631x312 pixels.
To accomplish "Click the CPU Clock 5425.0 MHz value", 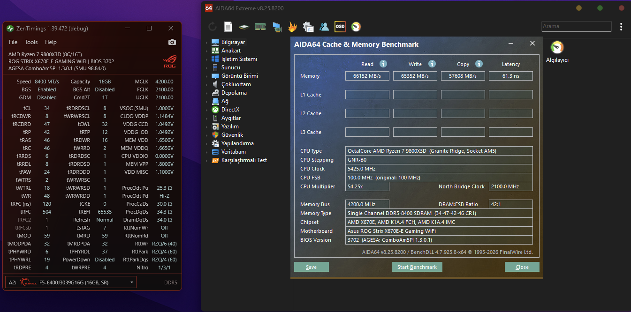I will click(439, 169).
